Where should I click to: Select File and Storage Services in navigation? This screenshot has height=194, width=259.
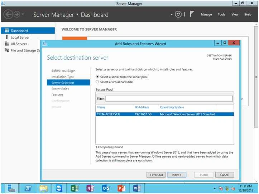click(x=20, y=50)
